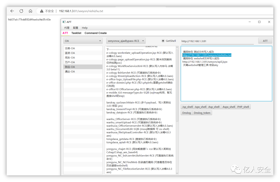Click the landray_treexmlTmpl-RCE entry
Viewport: 280px width, 182px height.
(x=134, y=109)
